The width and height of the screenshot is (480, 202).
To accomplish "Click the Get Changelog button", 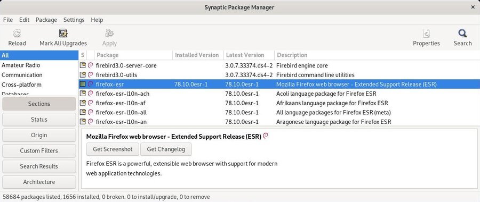I will click(166, 149).
